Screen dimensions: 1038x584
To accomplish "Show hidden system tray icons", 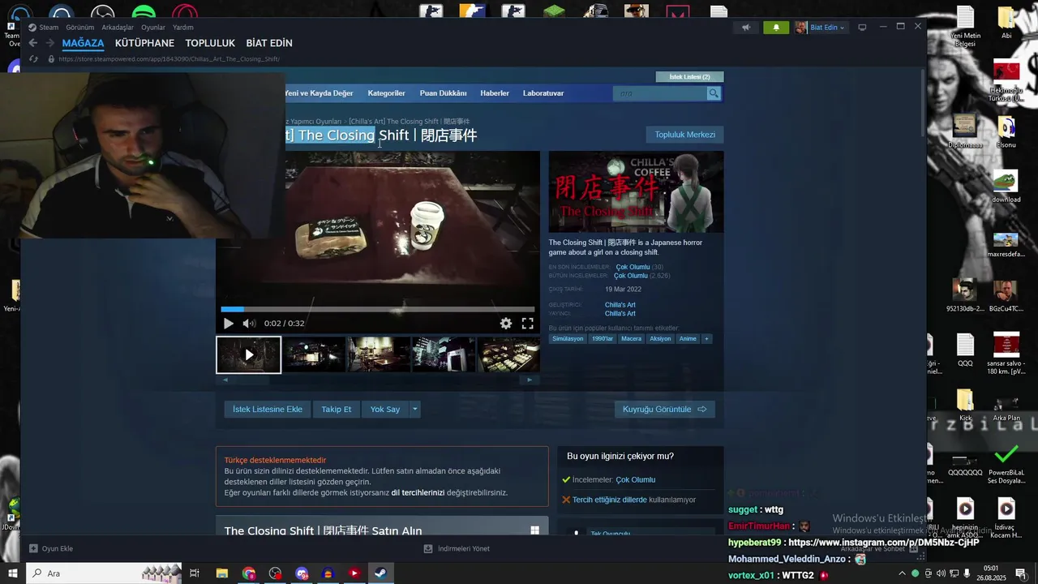I will pos(902,573).
